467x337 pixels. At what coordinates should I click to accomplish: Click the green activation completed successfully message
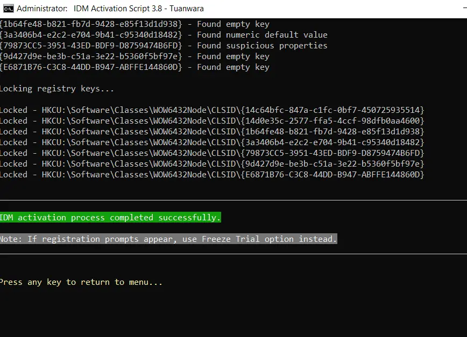click(110, 218)
